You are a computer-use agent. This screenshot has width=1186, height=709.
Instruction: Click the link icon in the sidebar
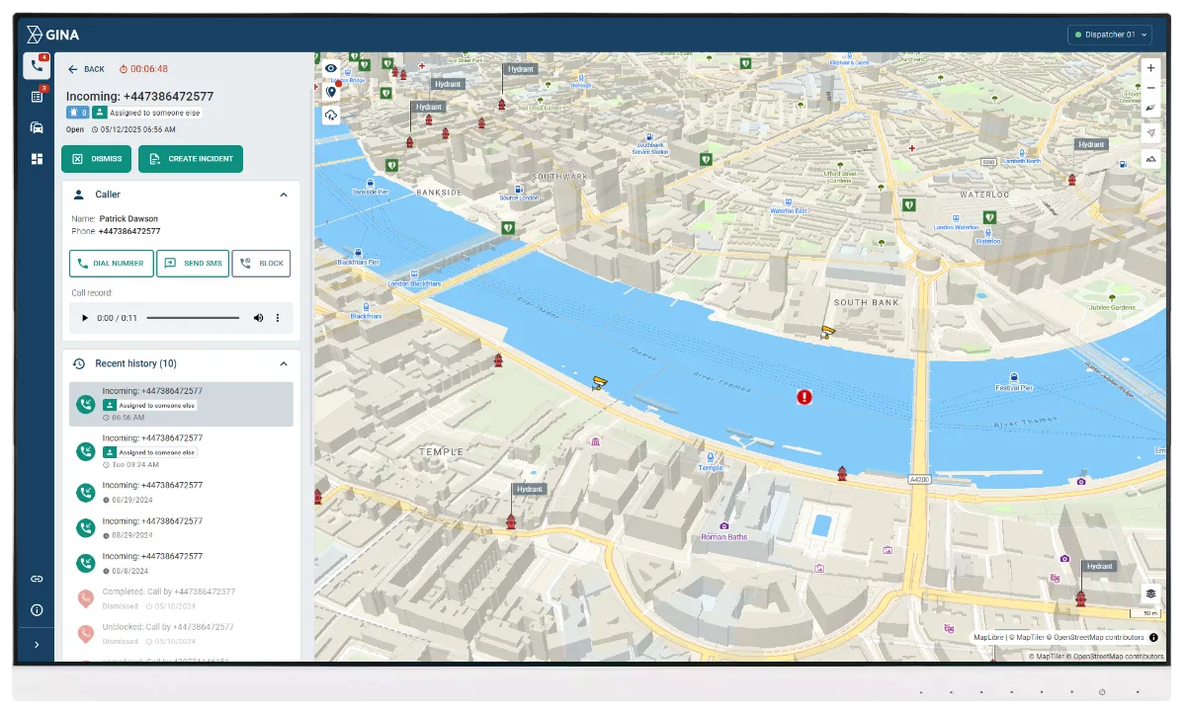point(37,579)
